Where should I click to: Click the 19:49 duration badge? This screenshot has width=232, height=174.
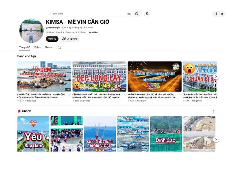point(123,90)
